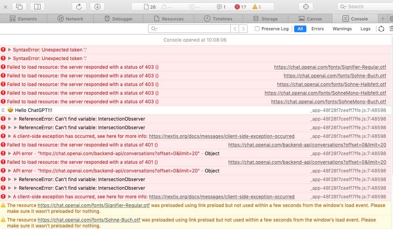Screen dimensions: 393x229
Task: Select the Warnings console filter
Action: click(342, 28)
